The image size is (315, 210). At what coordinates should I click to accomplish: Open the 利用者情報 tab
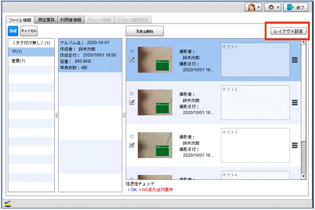pyautogui.click(x=71, y=20)
